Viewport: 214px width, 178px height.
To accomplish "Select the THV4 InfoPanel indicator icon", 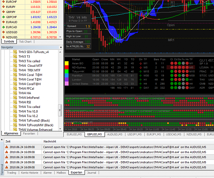I will [15, 98].
